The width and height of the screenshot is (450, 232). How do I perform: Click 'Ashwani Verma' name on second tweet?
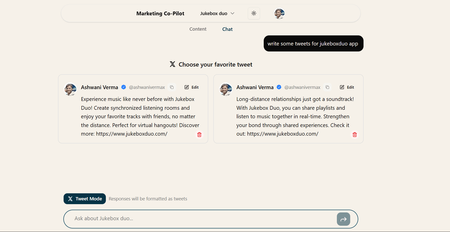pyautogui.click(x=255, y=87)
